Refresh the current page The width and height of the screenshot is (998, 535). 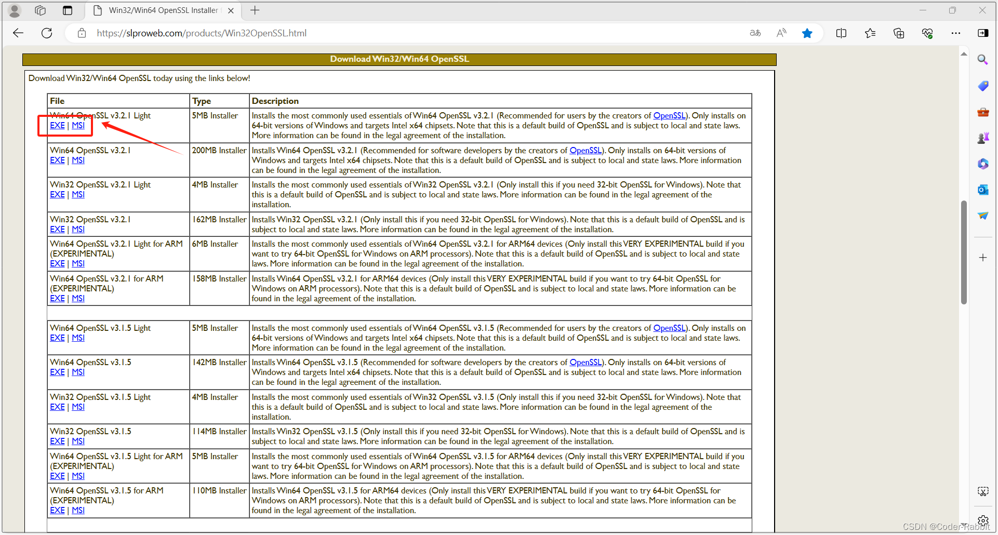pos(47,33)
